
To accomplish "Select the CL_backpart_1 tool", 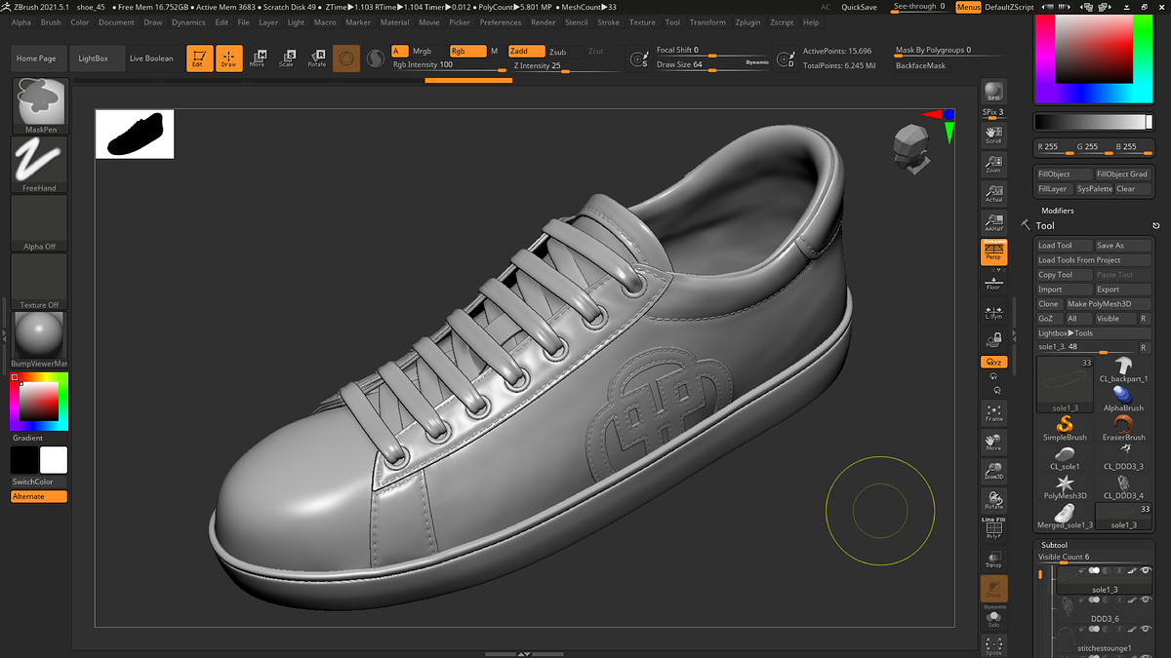I will point(1123,368).
